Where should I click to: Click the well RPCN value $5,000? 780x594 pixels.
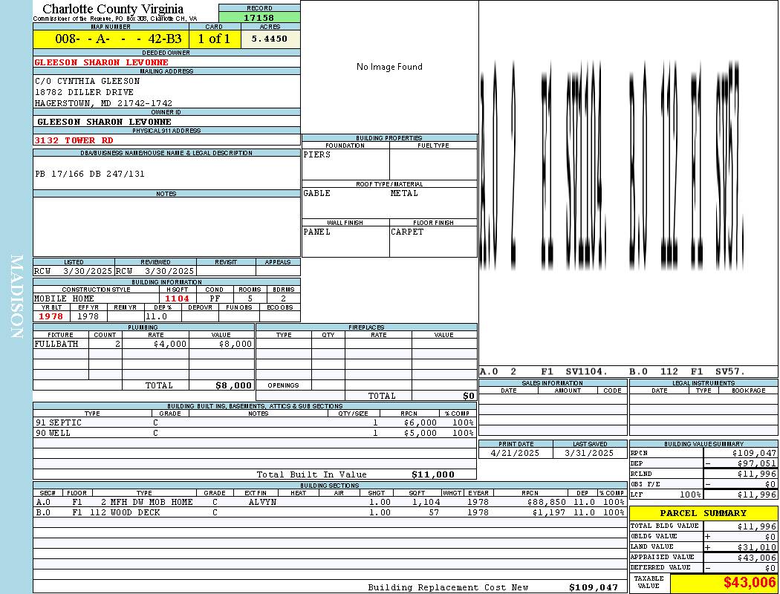pyautogui.click(x=420, y=433)
